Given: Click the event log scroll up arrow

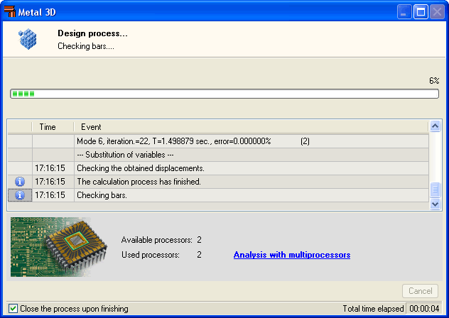Looking at the screenshot, I should (435, 126).
